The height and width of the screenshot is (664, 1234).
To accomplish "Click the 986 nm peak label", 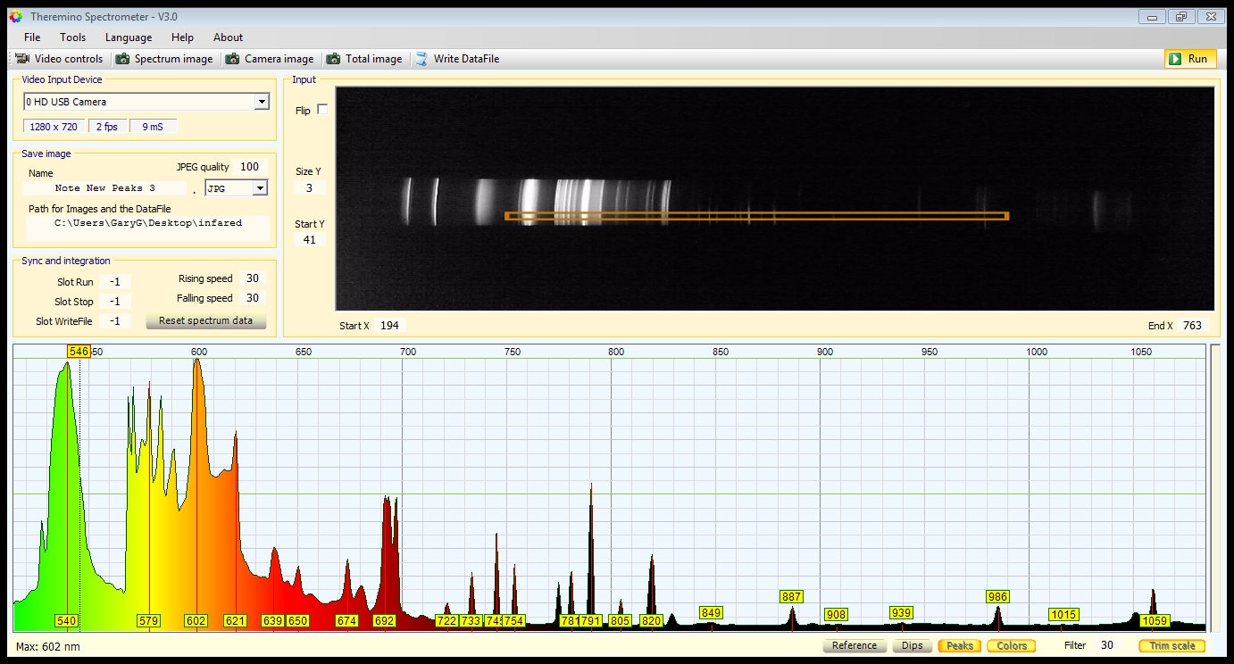I will pyautogui.click(x=997, y=596).
